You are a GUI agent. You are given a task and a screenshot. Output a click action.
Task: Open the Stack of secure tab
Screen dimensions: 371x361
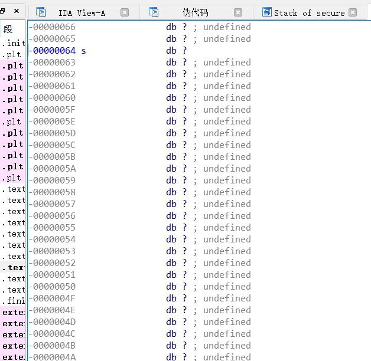(x=309, y=12)
